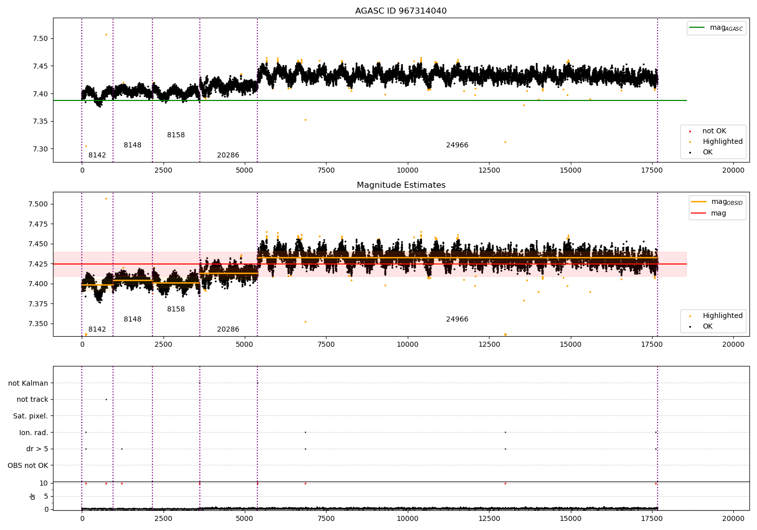Click the "10" tick on the dr axis
The width and height of the screenshot is (757, 530).
[44, 483]
